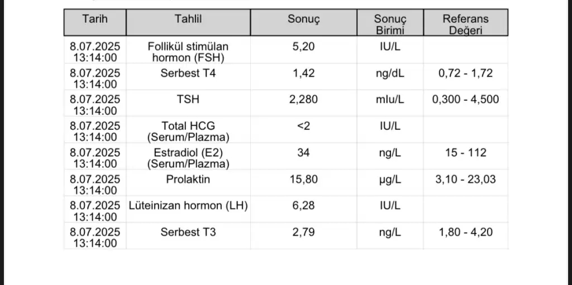Select the Total HCG test name
This screenshot has width=572, height=285.
coord(188,131)
